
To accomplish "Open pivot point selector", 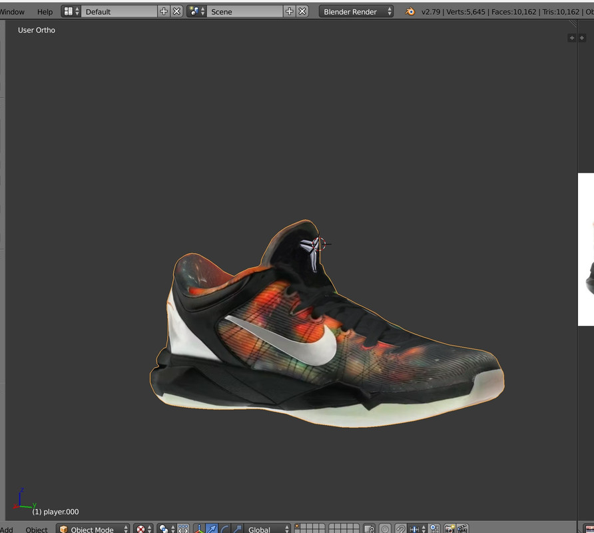I will click(x=167, y=529).
